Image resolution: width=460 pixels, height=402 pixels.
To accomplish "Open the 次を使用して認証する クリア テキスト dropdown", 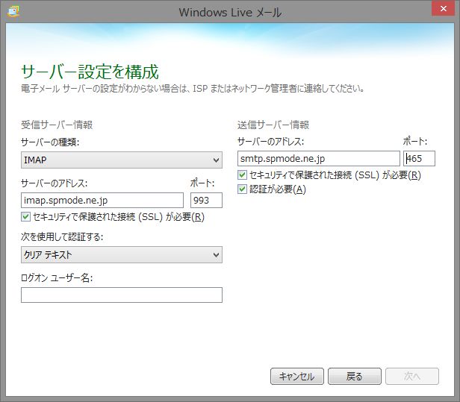I will pyautogui.click(x=122, y=254).
